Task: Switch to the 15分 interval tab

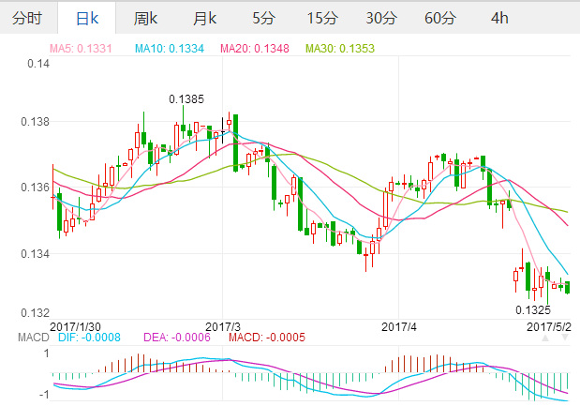Action: pyautogui.click(x=322, y=18)
